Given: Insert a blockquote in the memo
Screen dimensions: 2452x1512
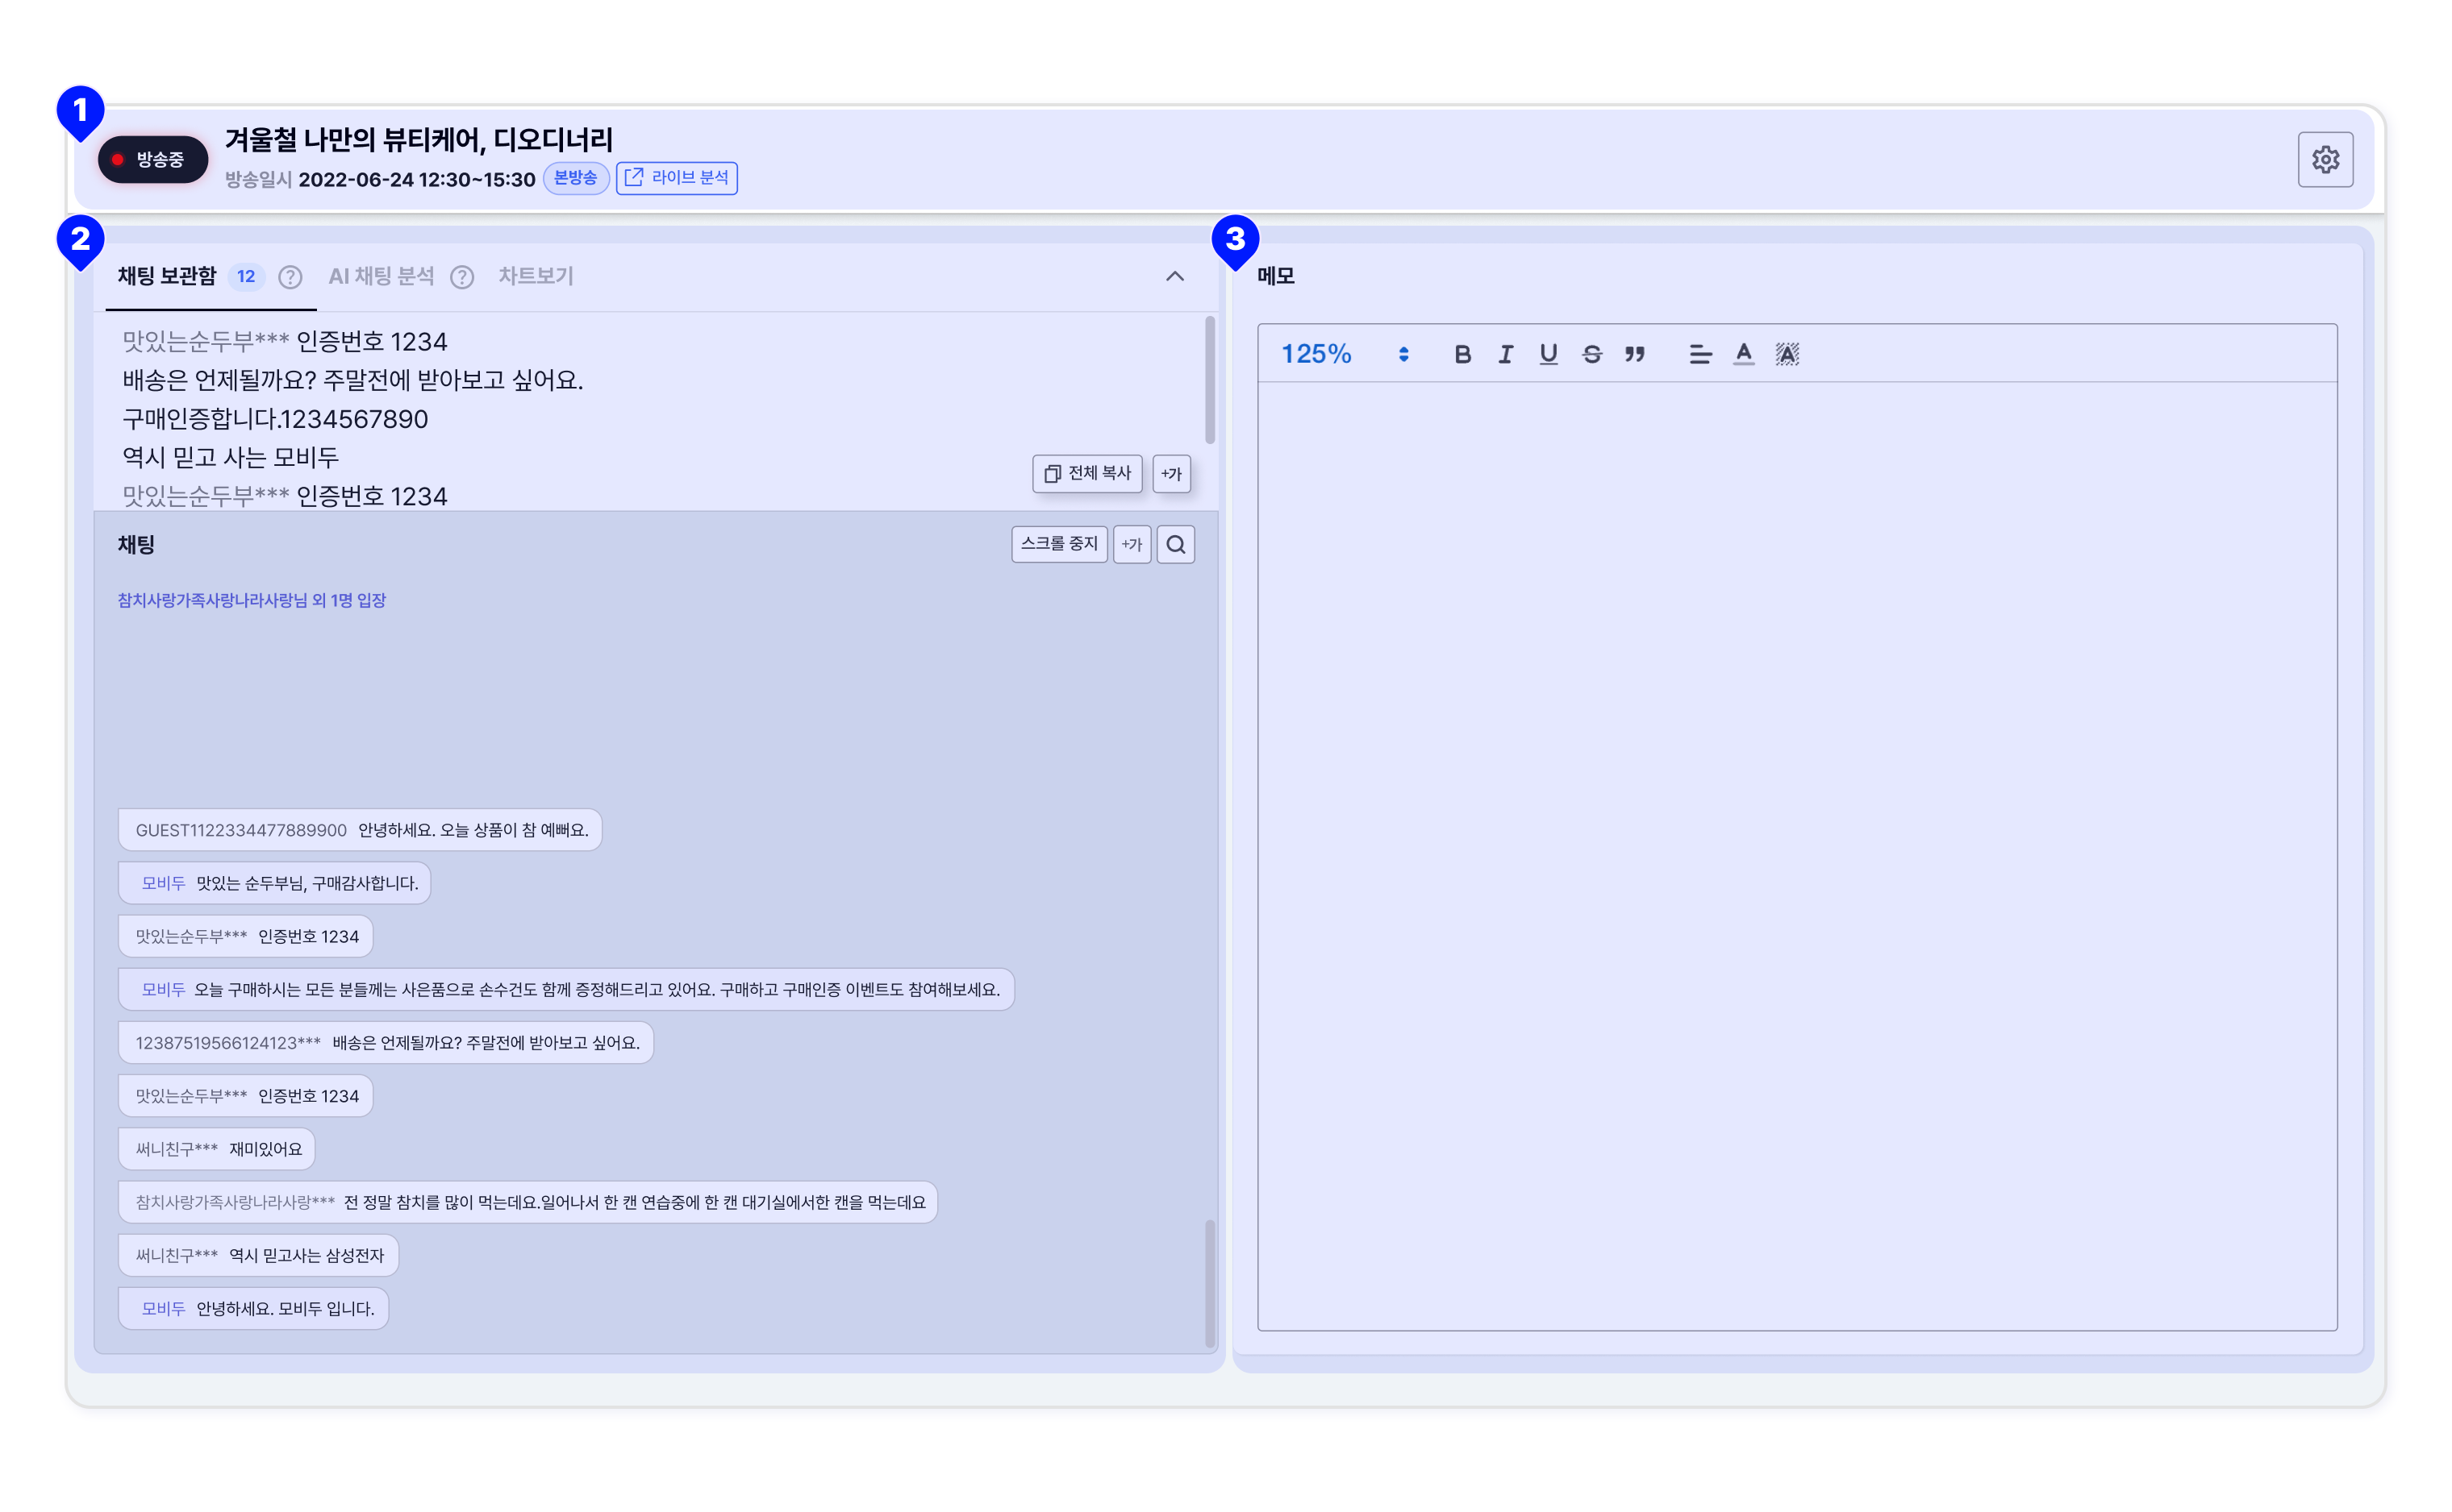Looking at the screenshot, I should (x=1634, y=354).
